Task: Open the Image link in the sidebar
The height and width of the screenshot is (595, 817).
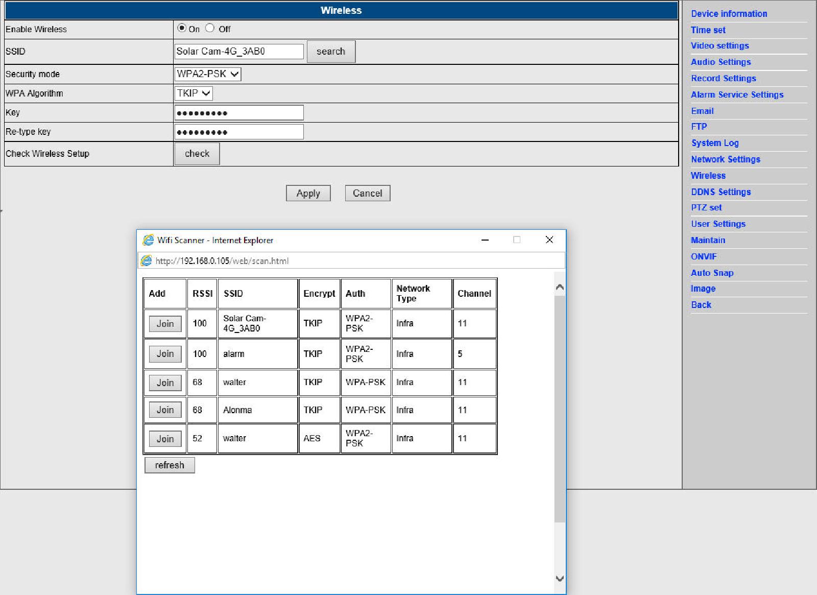Action: 703,289
